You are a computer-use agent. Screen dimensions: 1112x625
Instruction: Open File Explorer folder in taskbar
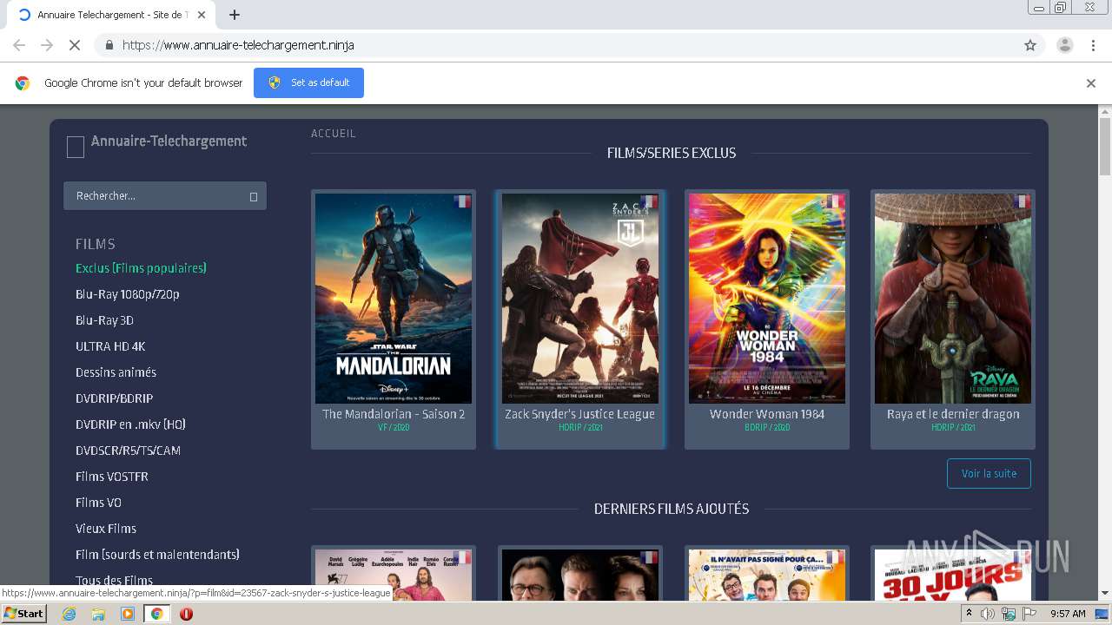98,614
